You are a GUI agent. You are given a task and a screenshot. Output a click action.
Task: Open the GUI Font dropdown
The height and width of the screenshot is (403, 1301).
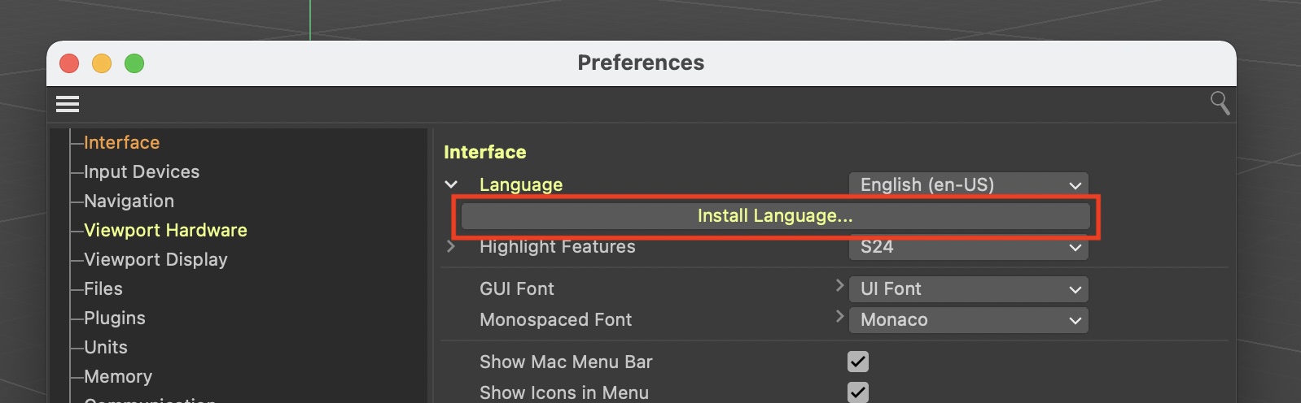coord(968,289)
